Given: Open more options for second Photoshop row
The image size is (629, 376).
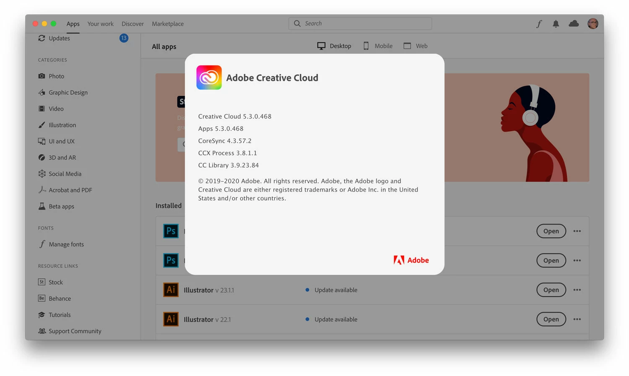Looking at the screenshot, I should 577,260.
